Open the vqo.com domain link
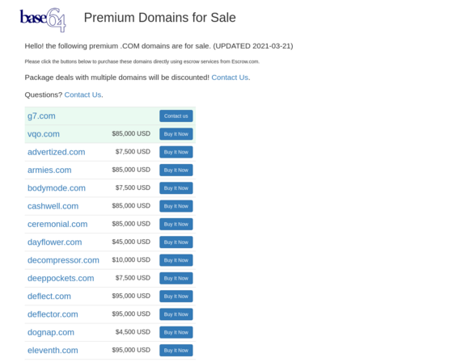Image resolution: width=453 pixels, height=362 pixels. click(44, 134)
